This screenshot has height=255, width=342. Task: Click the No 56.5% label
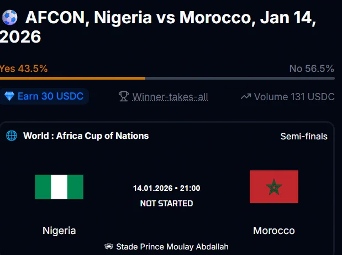(x=312, y=69)
